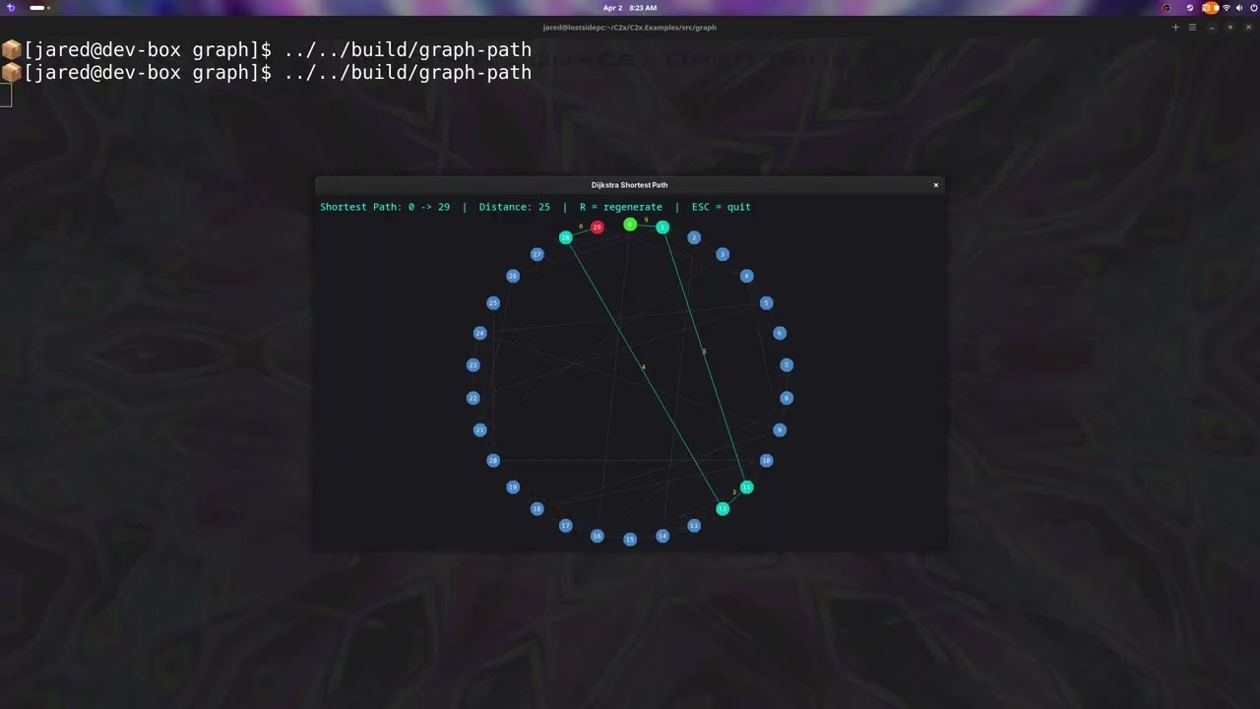
Task: Click the terminal window title text
Action: [x=630, y=28]
